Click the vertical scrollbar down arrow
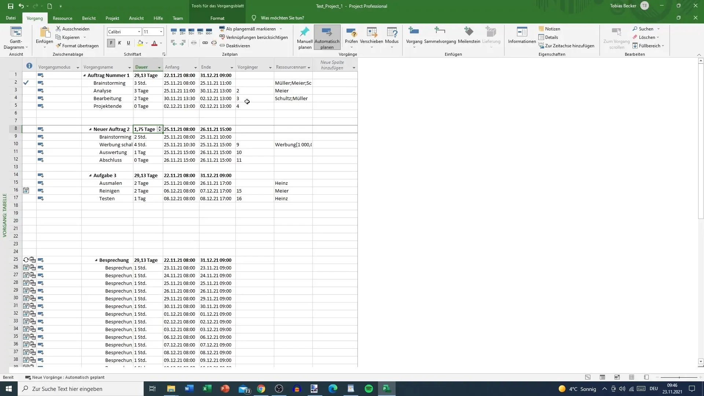704x396 pixels. (x=701, y=362)
